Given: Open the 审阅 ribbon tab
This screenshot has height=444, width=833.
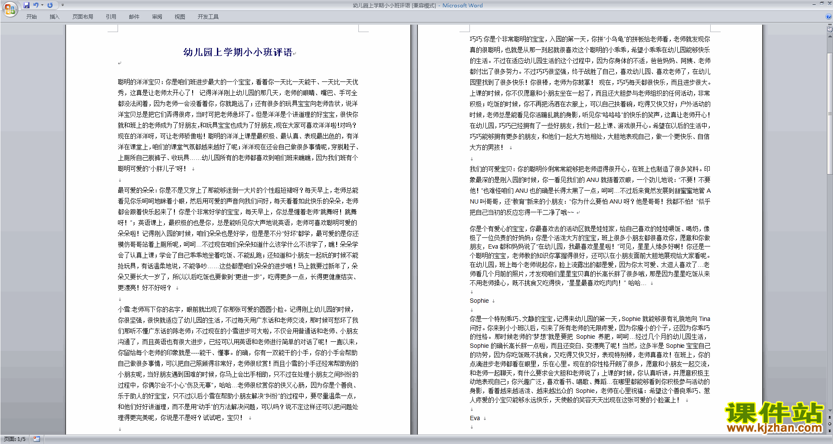Looking at the screenshot, I should pyautogui.click(x=157, y=17).
